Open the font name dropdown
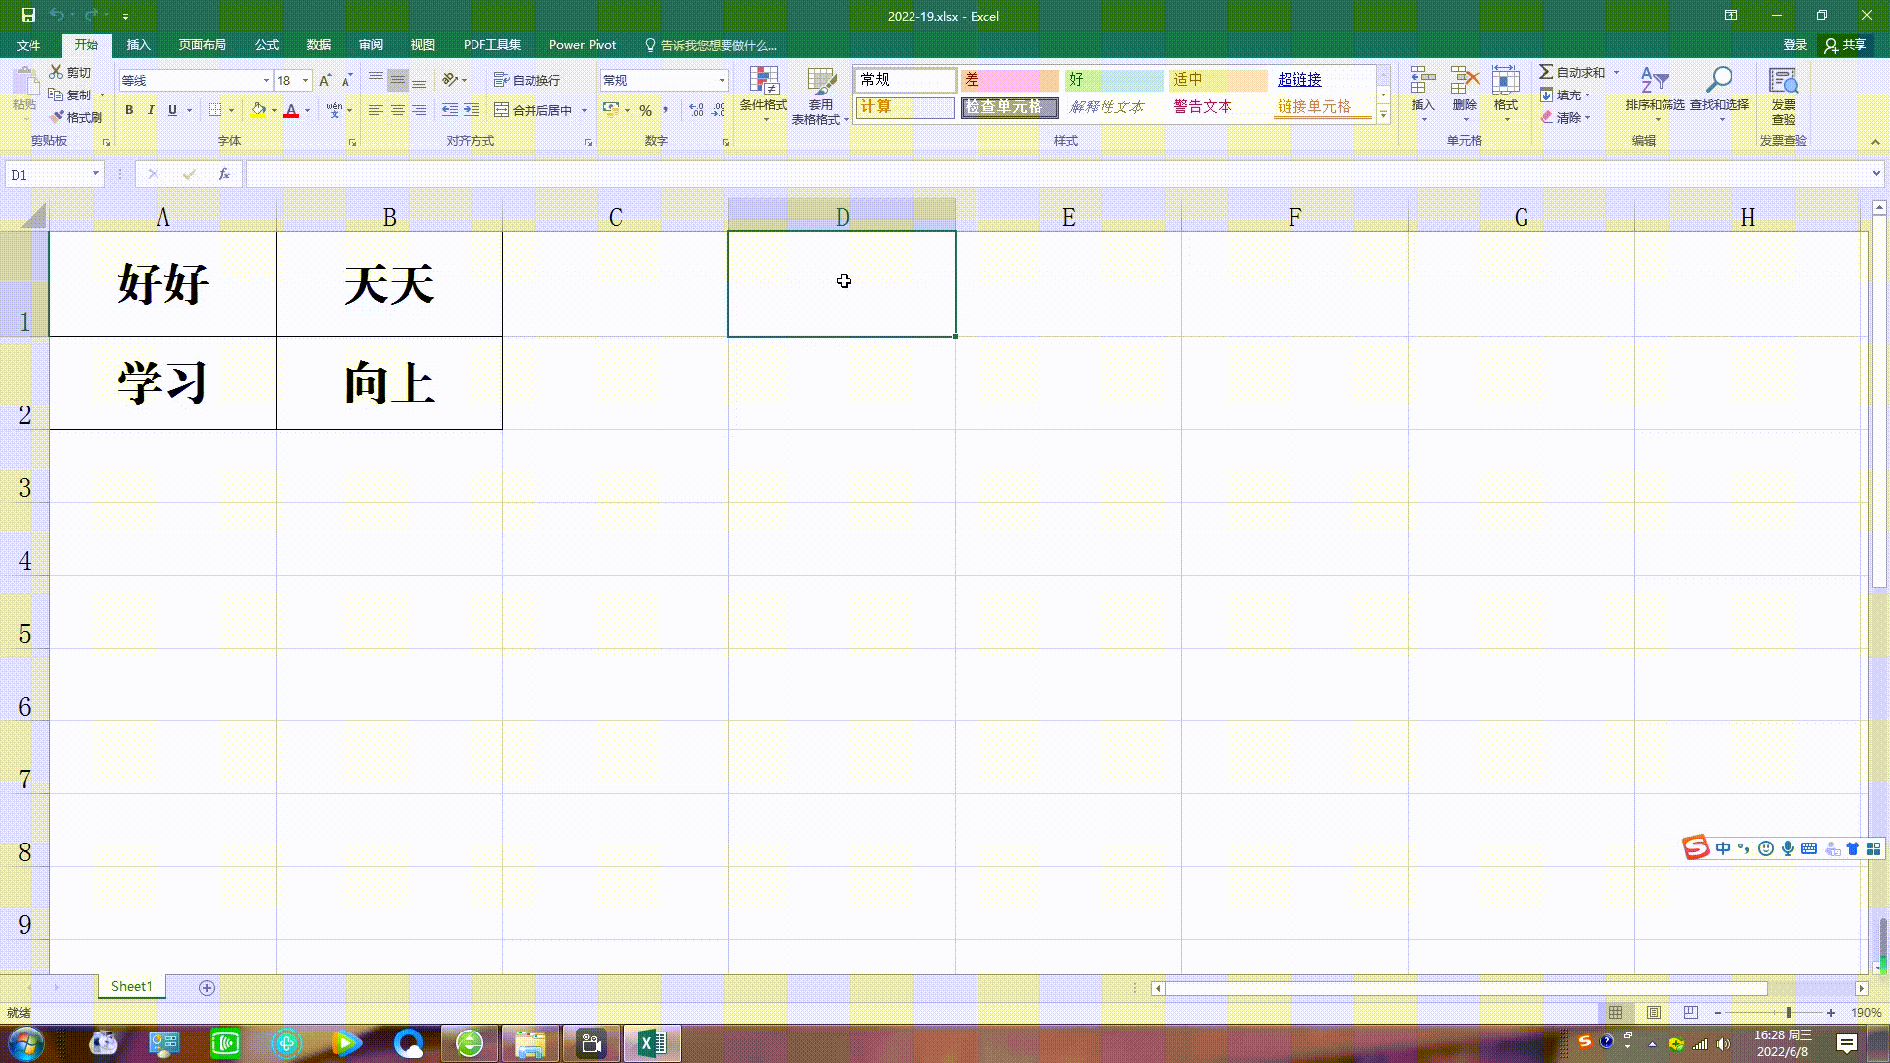This screenshot has height=1063, width=1890. [x=266, y=80]
